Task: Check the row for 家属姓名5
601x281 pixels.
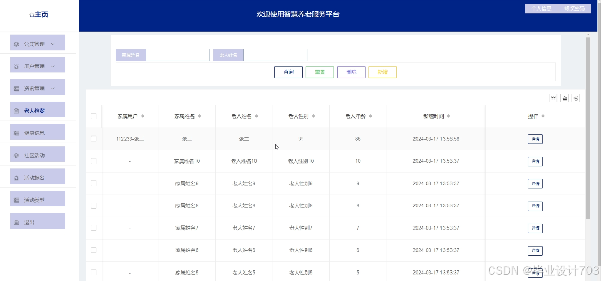Action: pyautogui.click(x=94, y=272)
